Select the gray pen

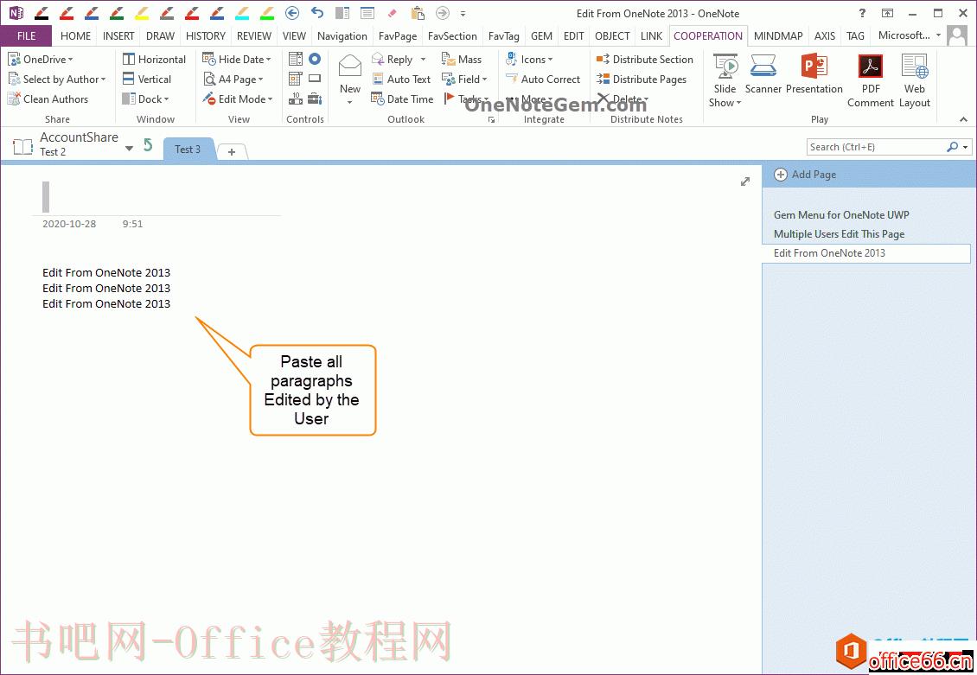[x=166, y=13]
